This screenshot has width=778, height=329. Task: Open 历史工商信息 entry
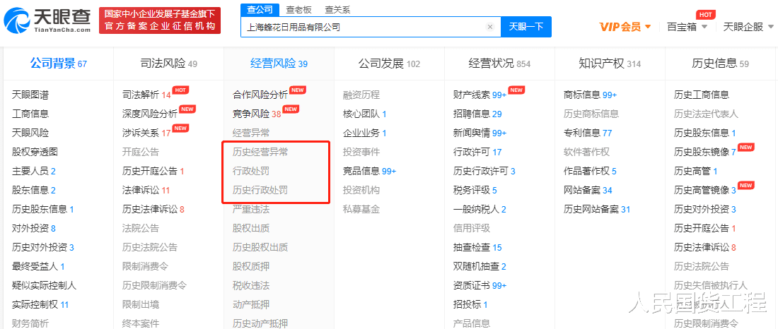(x=702, y=95)
